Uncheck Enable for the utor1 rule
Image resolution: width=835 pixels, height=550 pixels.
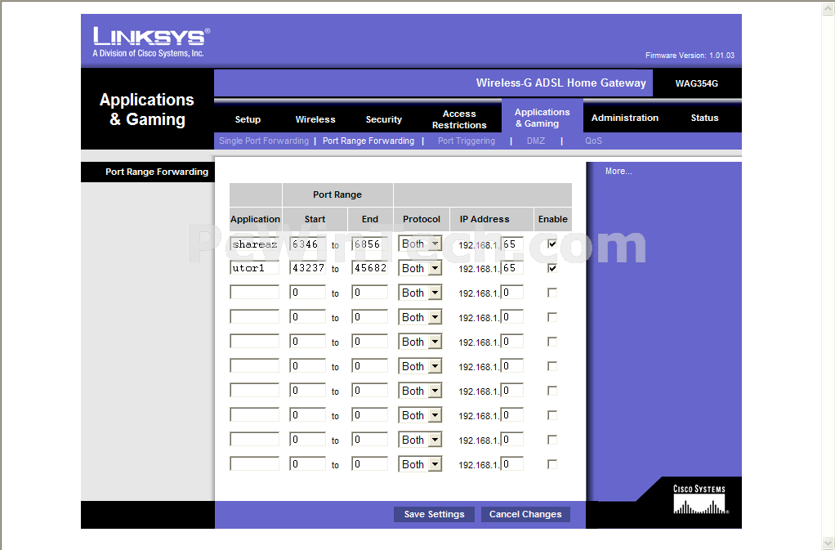pyautogui.click(x=552, y=268)
